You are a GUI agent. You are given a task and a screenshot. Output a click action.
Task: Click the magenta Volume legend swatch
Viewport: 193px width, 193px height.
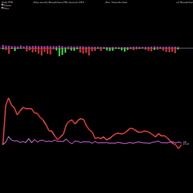pos(2,5)
